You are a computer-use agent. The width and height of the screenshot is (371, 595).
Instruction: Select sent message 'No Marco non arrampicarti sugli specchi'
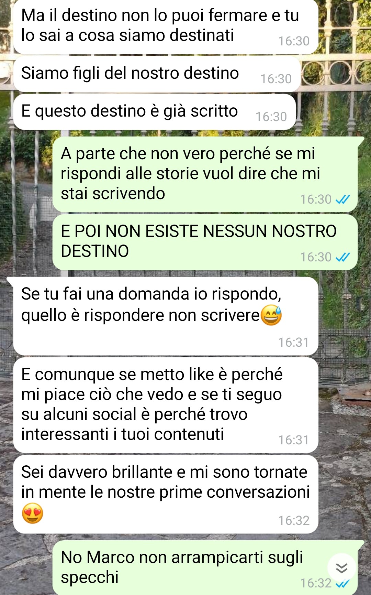coord(205,567)
